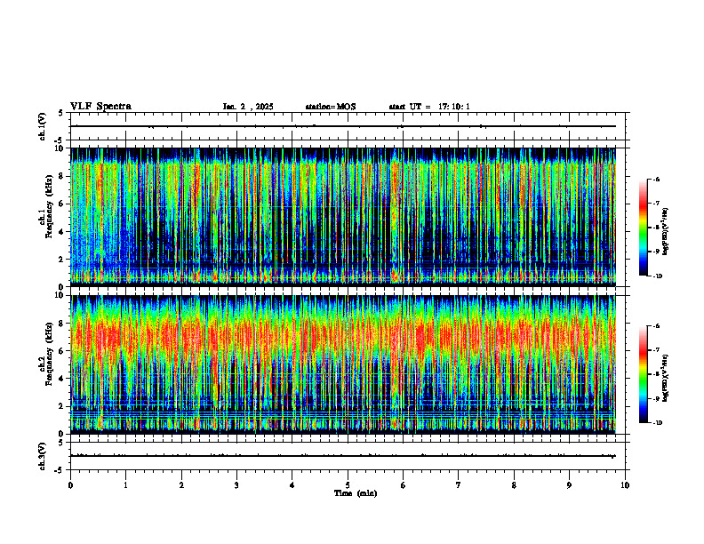The height and width of the screenshot is (544, 704).
Task: Click the 4 kHz tick on ch.1 frequency axis
Action: (x=62, y=232)
